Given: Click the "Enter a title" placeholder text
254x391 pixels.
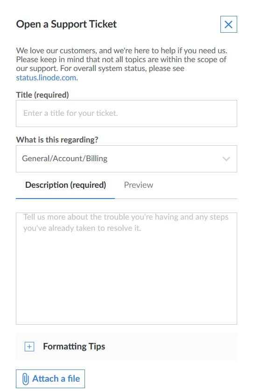Looking at the screenshot, I should (x=71, y=114).
